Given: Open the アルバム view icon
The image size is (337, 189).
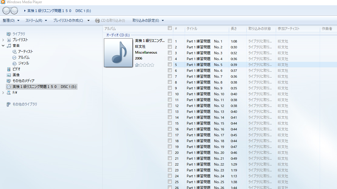Looking at the screenshot, I should (x=14, y=57).
